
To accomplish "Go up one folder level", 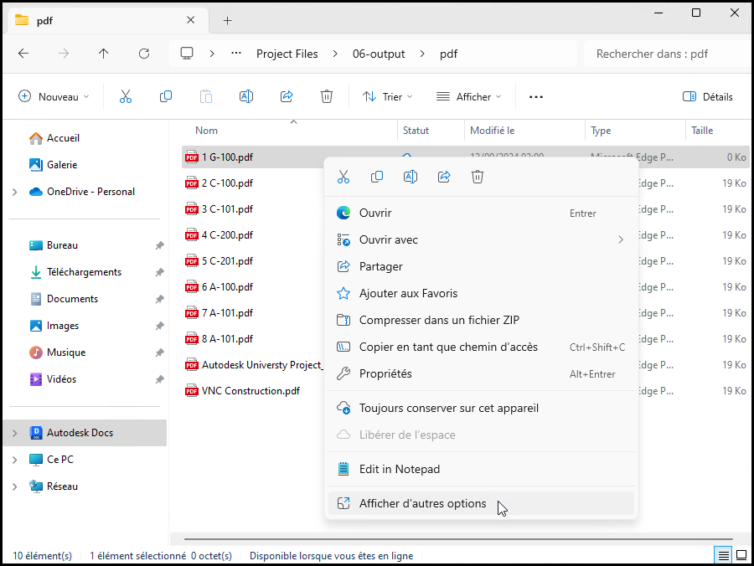I will pos(103,54).
